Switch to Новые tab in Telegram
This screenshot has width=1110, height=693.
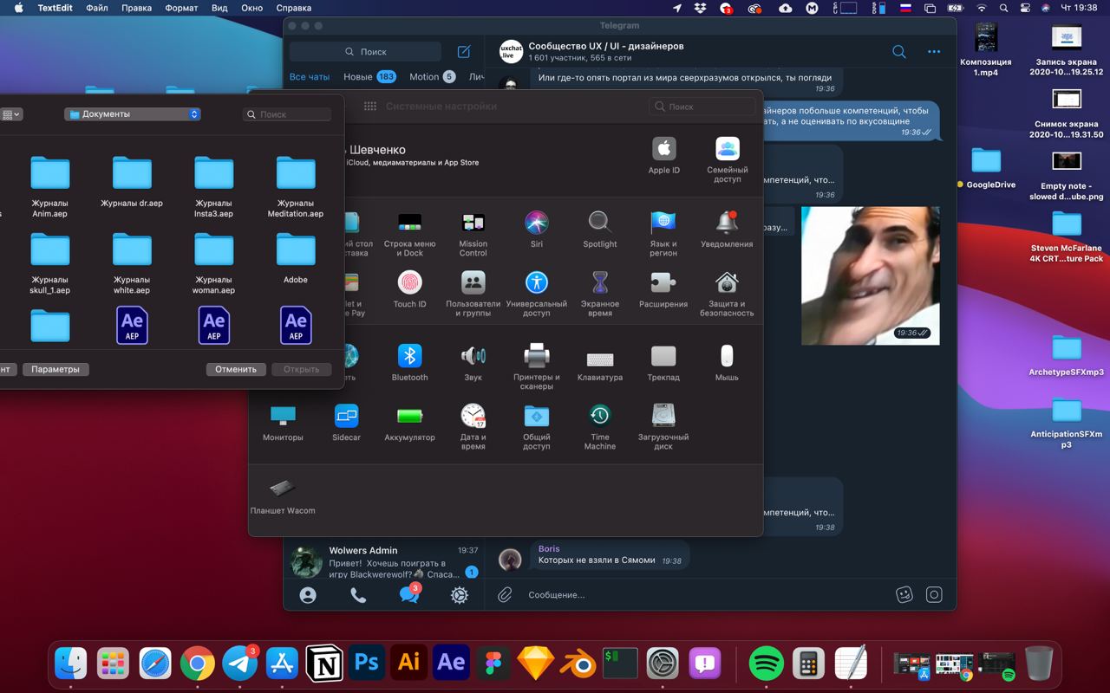[x=369, y=76]
